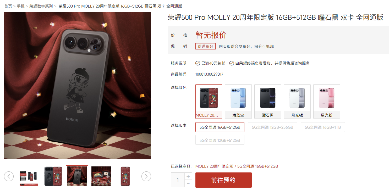Image resolution: width=389 pixels, height=196 pixels.
Task: Select the 曜石黑 black color option
Action: coord(268,102)
